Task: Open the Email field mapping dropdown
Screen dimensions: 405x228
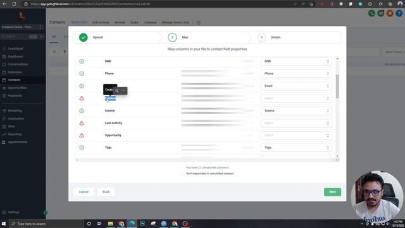Action: tap(296, 86)
